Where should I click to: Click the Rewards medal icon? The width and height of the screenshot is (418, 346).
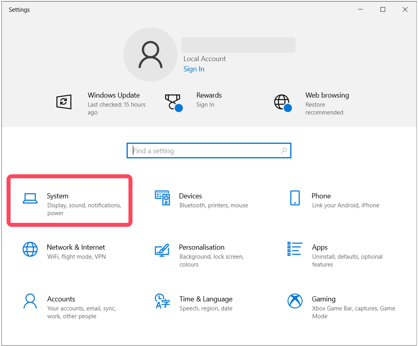[x=174, y=103]
